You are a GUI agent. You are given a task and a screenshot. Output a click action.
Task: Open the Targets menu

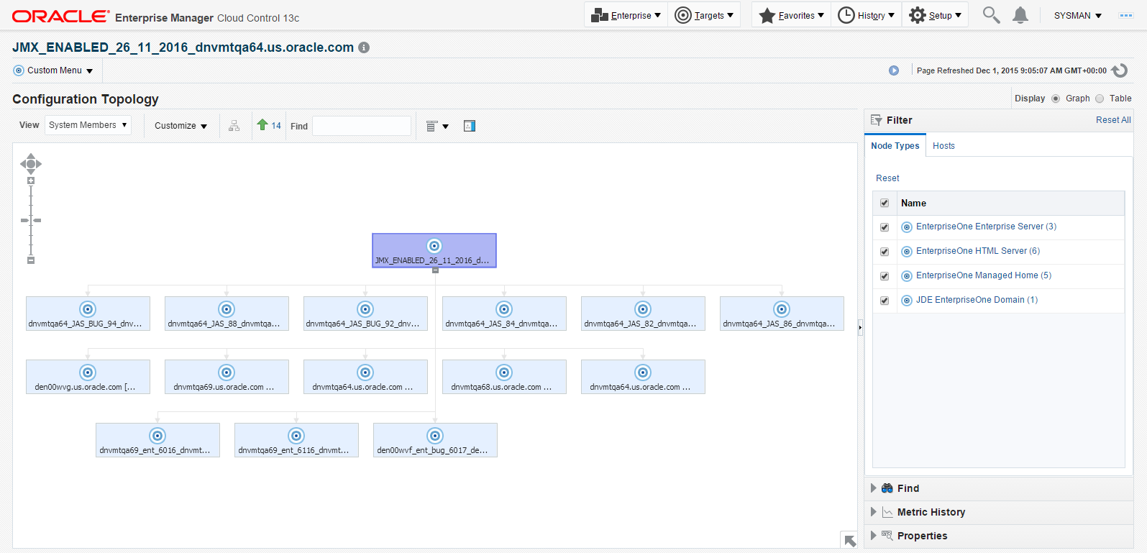[704, 15]
